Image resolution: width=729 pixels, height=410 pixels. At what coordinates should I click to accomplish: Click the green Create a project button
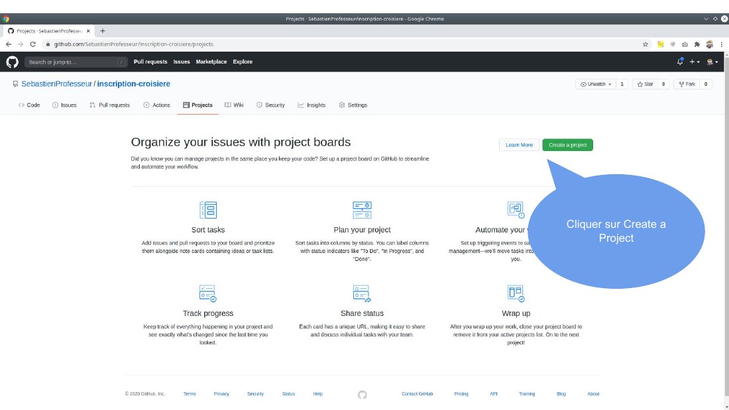click(567, 145)
